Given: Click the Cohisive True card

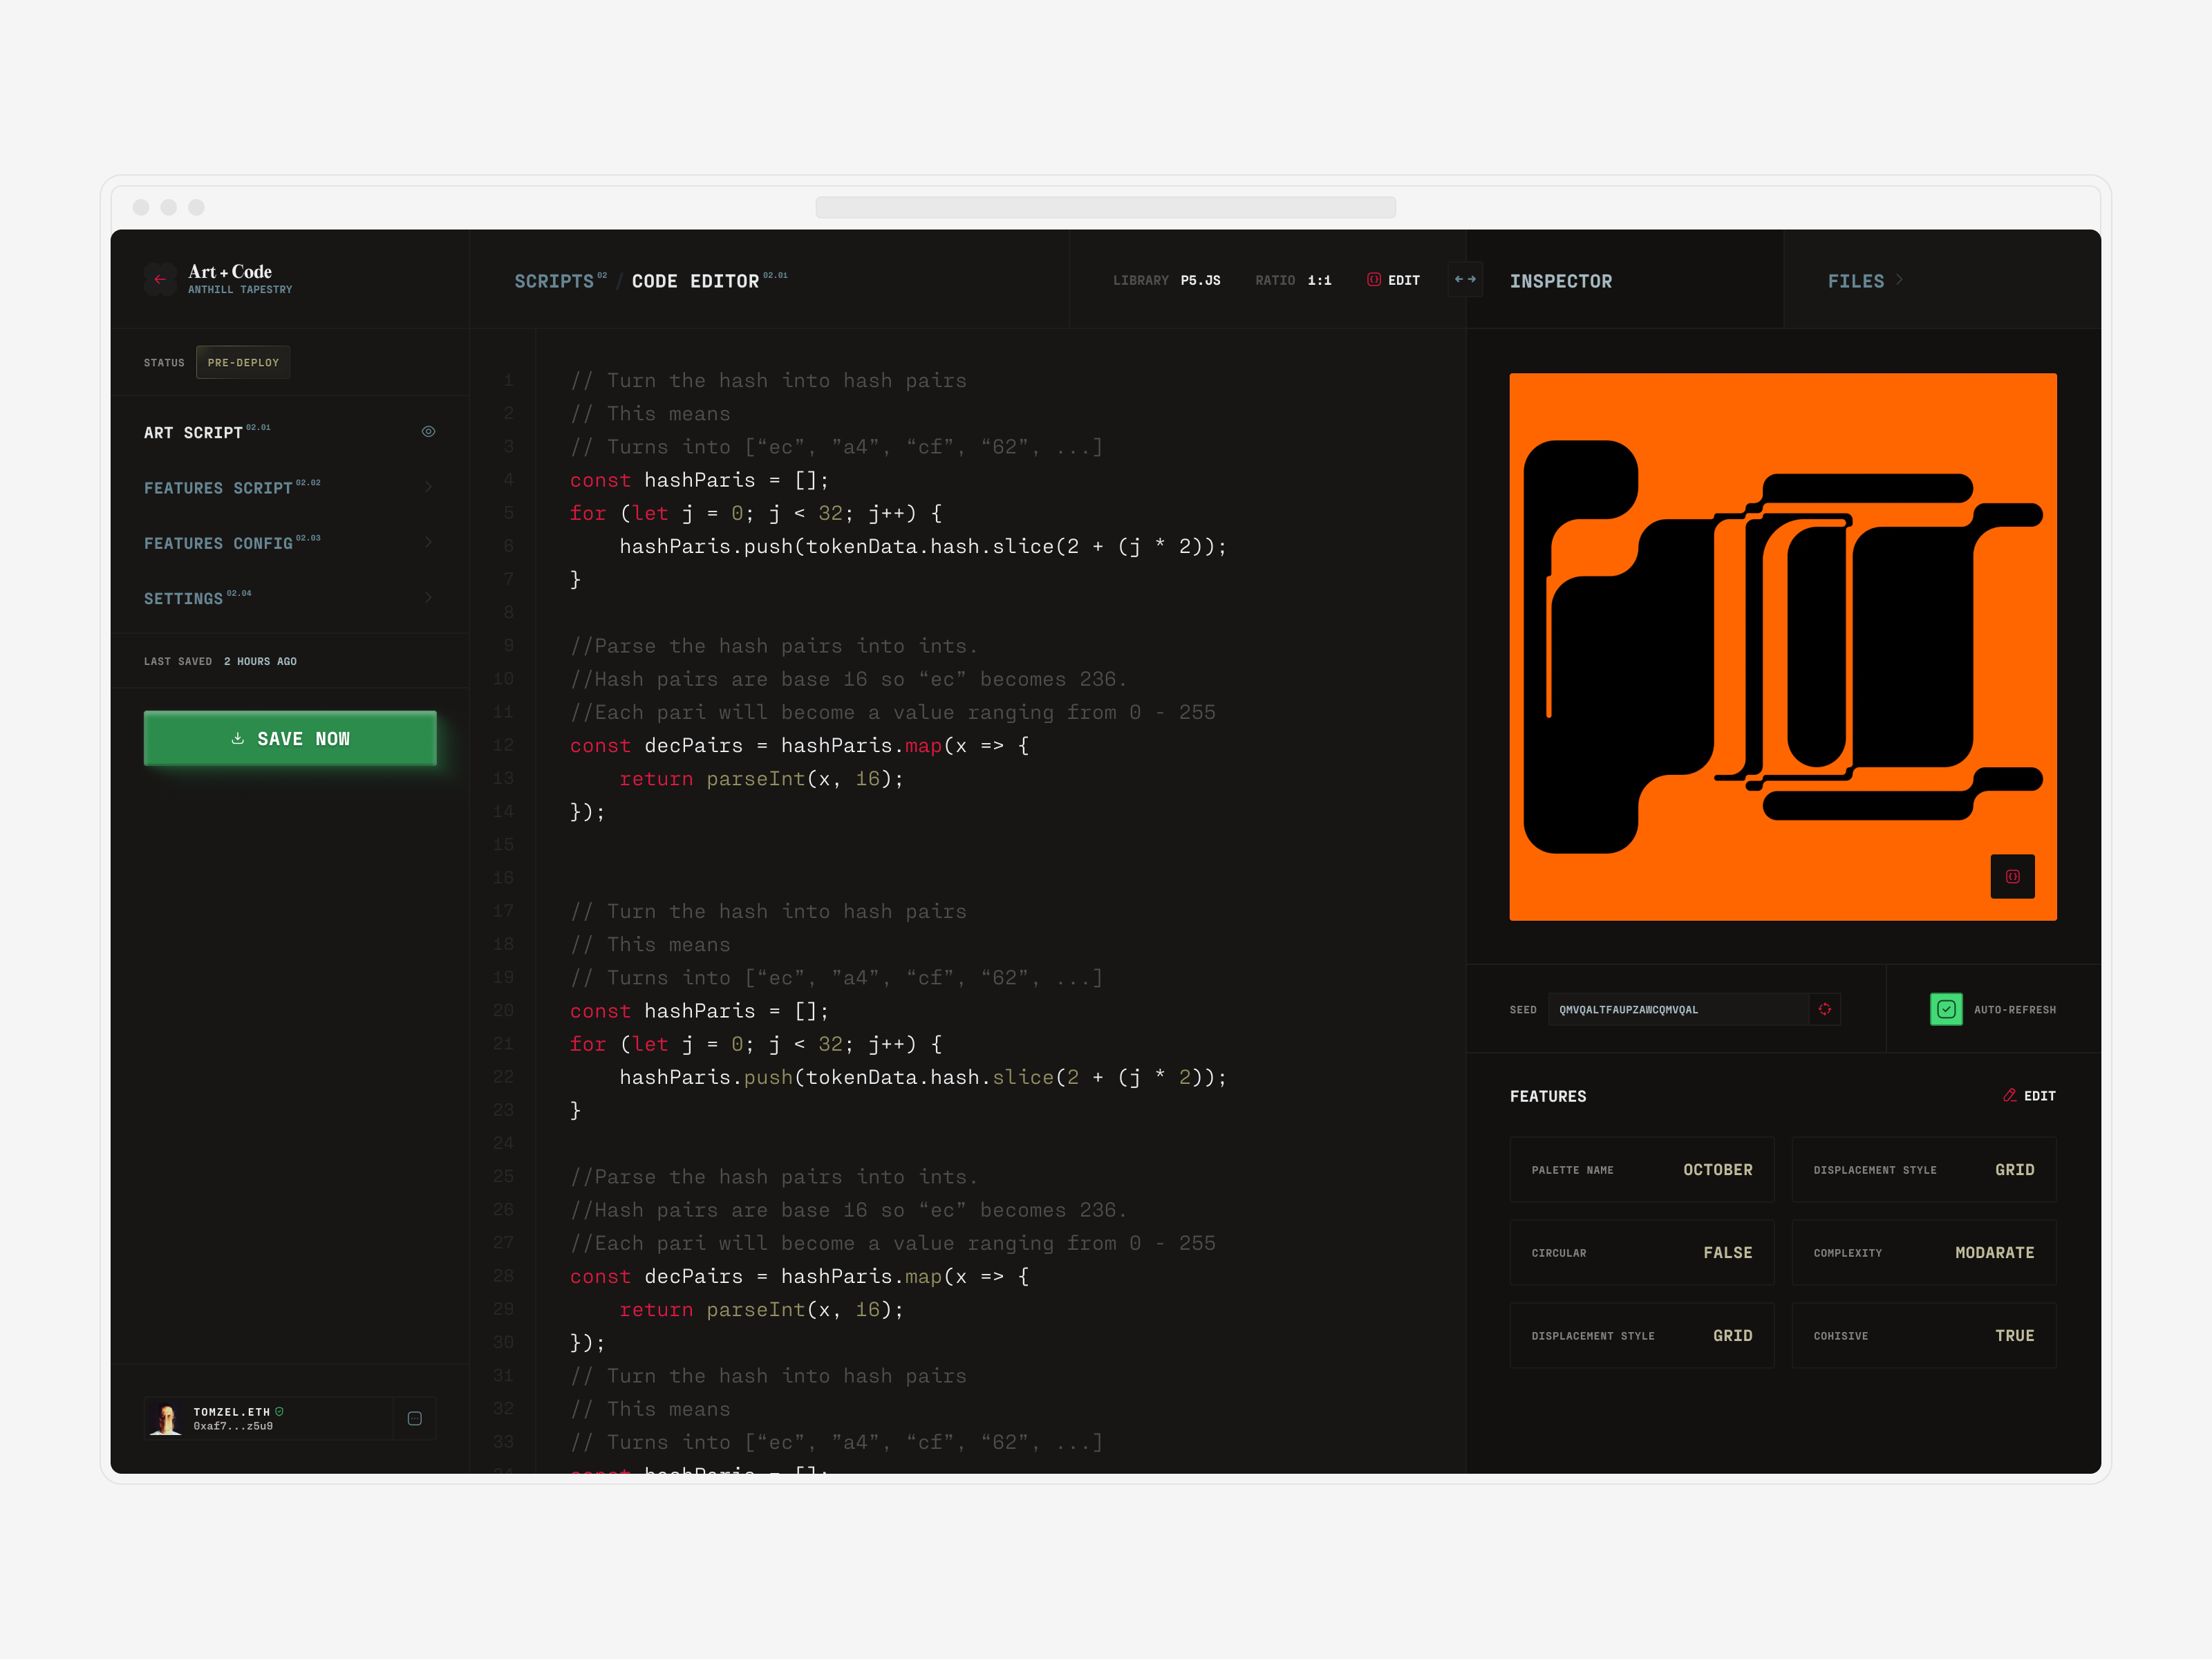Looking at the screenshot, I should pos(1924,1335).
